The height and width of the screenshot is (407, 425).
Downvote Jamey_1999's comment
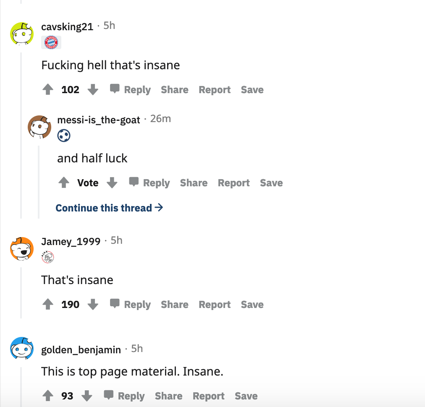93,305
